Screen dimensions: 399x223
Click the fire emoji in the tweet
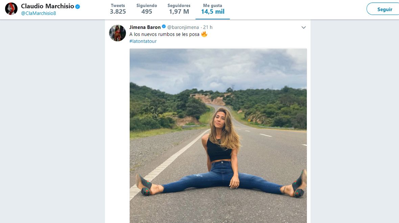point(204,34)
